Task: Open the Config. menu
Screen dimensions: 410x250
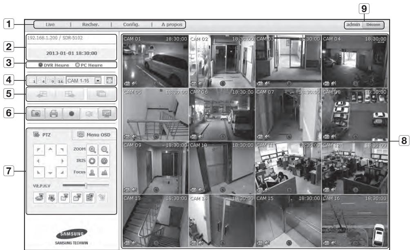Action: coord(131,25)
